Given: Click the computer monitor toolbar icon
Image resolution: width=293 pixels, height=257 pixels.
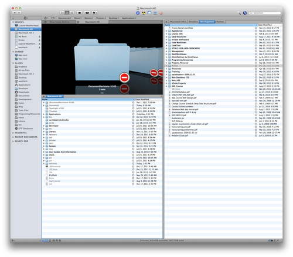Looking at the screenshot, I should point(149,13).
